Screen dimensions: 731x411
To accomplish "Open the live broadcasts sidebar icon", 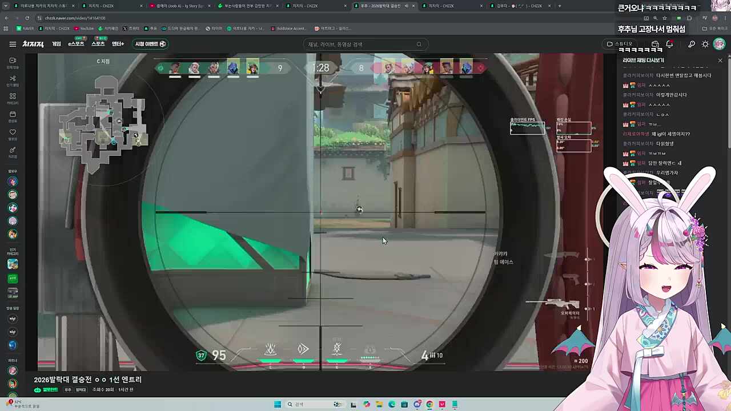I will coord(13,63).
